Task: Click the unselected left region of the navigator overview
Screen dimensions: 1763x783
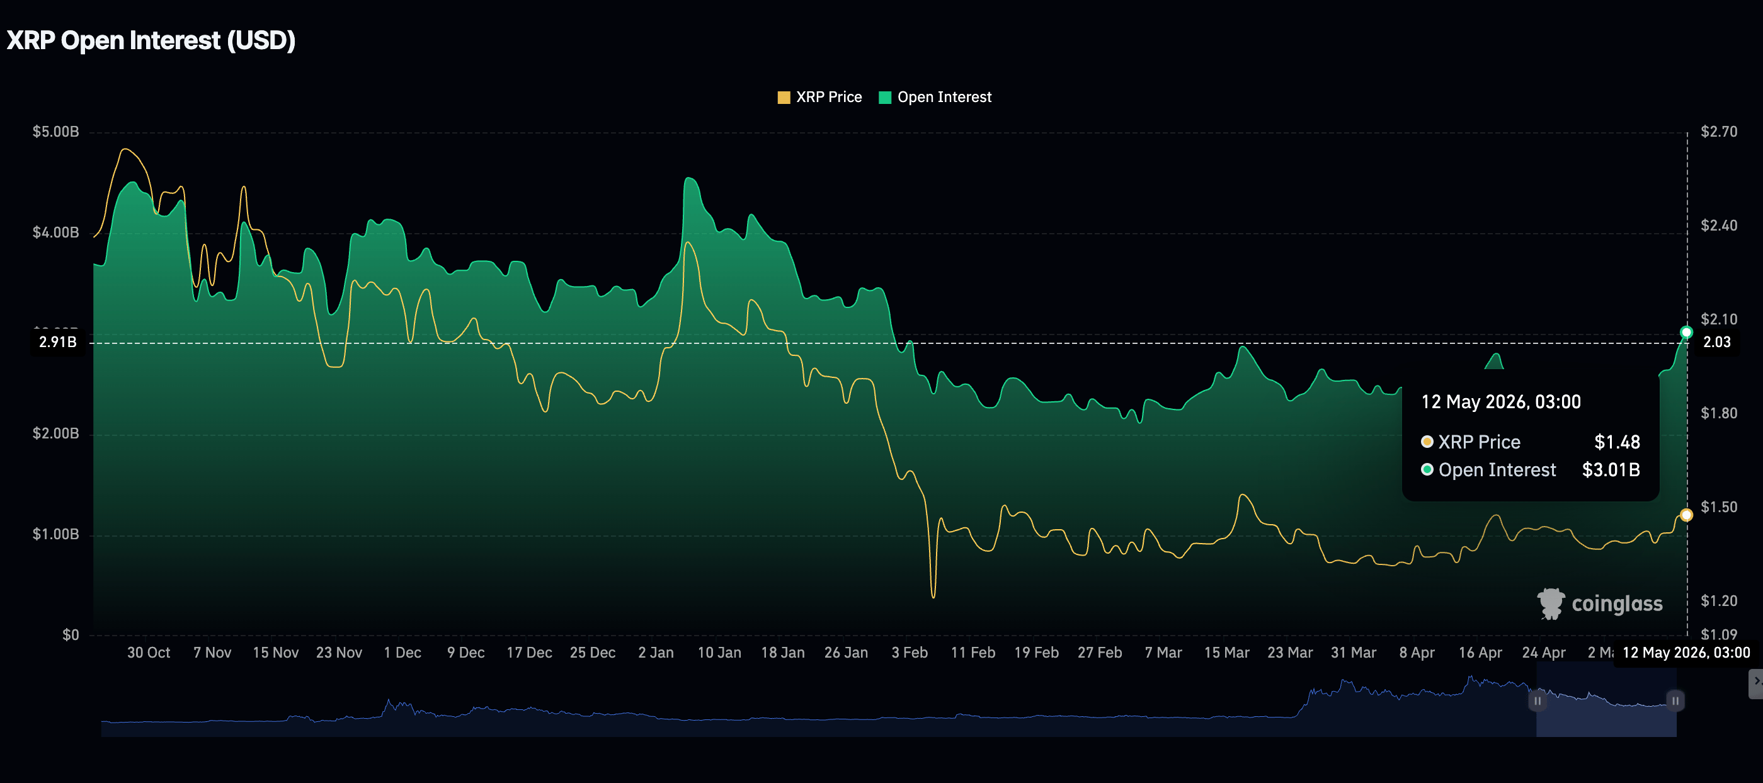Action: click(819, 700)
